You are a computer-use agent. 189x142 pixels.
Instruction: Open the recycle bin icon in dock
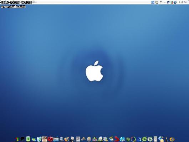[x=39, y=139]
